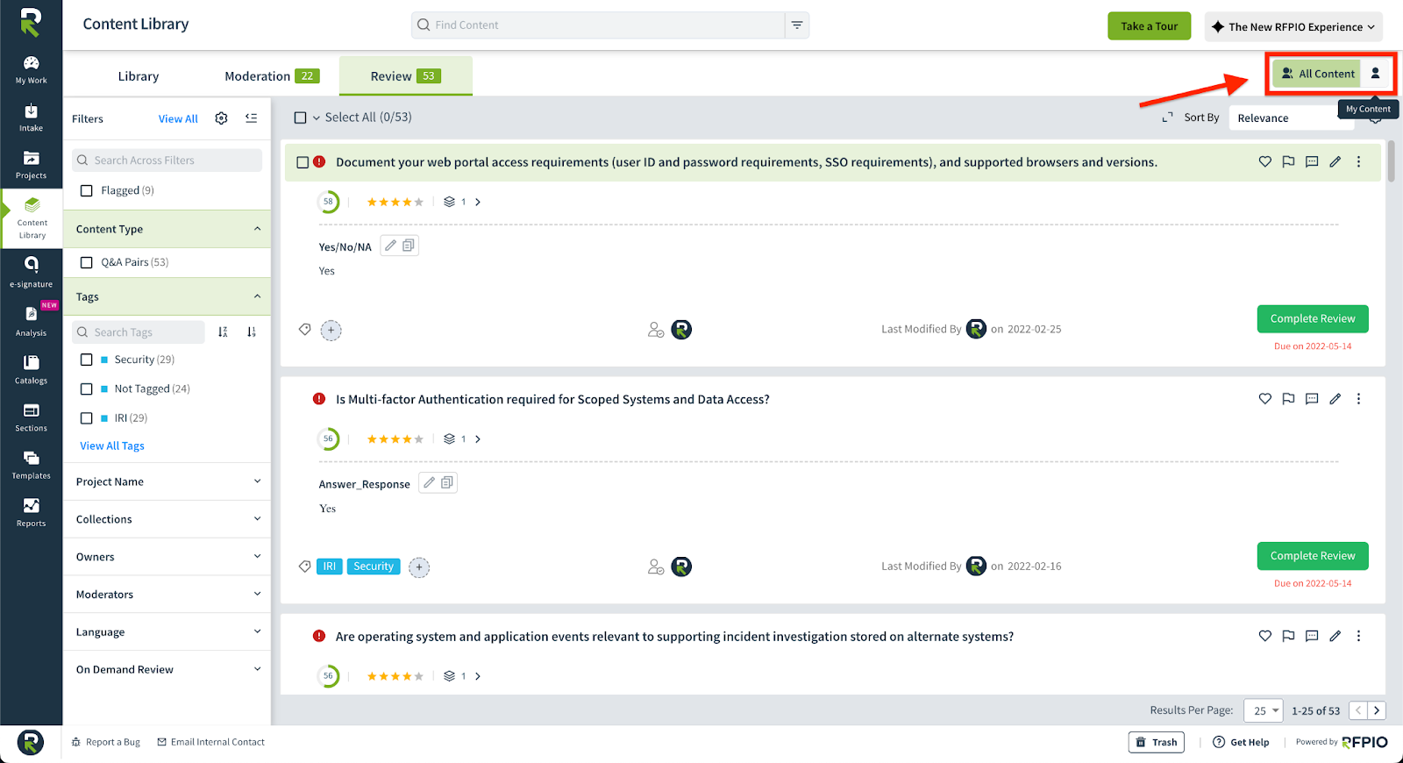Screen dimensions: 1403x763
Task: Edit the Multi-factor Authentication question
Action: point(1335,399)
